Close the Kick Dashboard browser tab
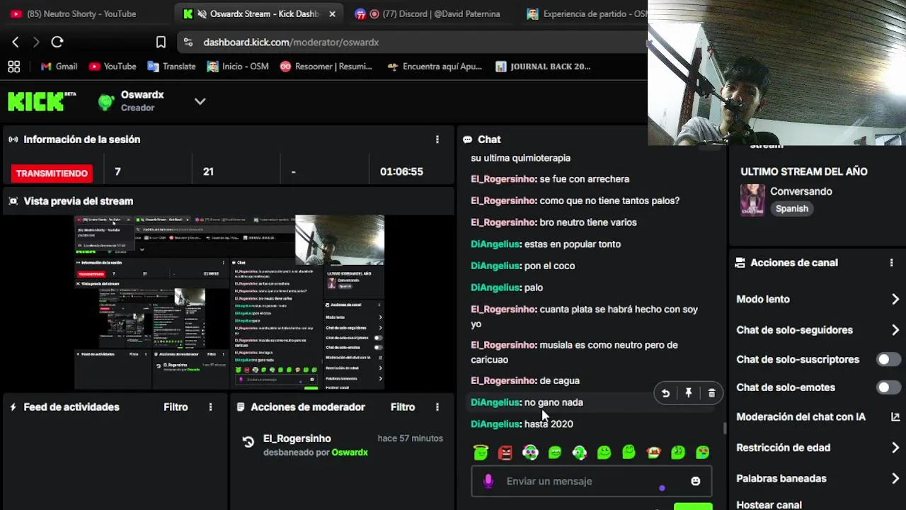The image size is (906, 510). tap(333, 13)
